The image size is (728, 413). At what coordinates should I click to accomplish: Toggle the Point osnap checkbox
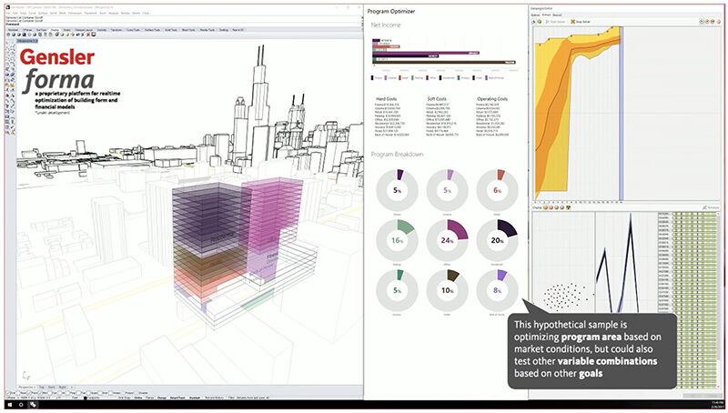click(x=28, y=393)
